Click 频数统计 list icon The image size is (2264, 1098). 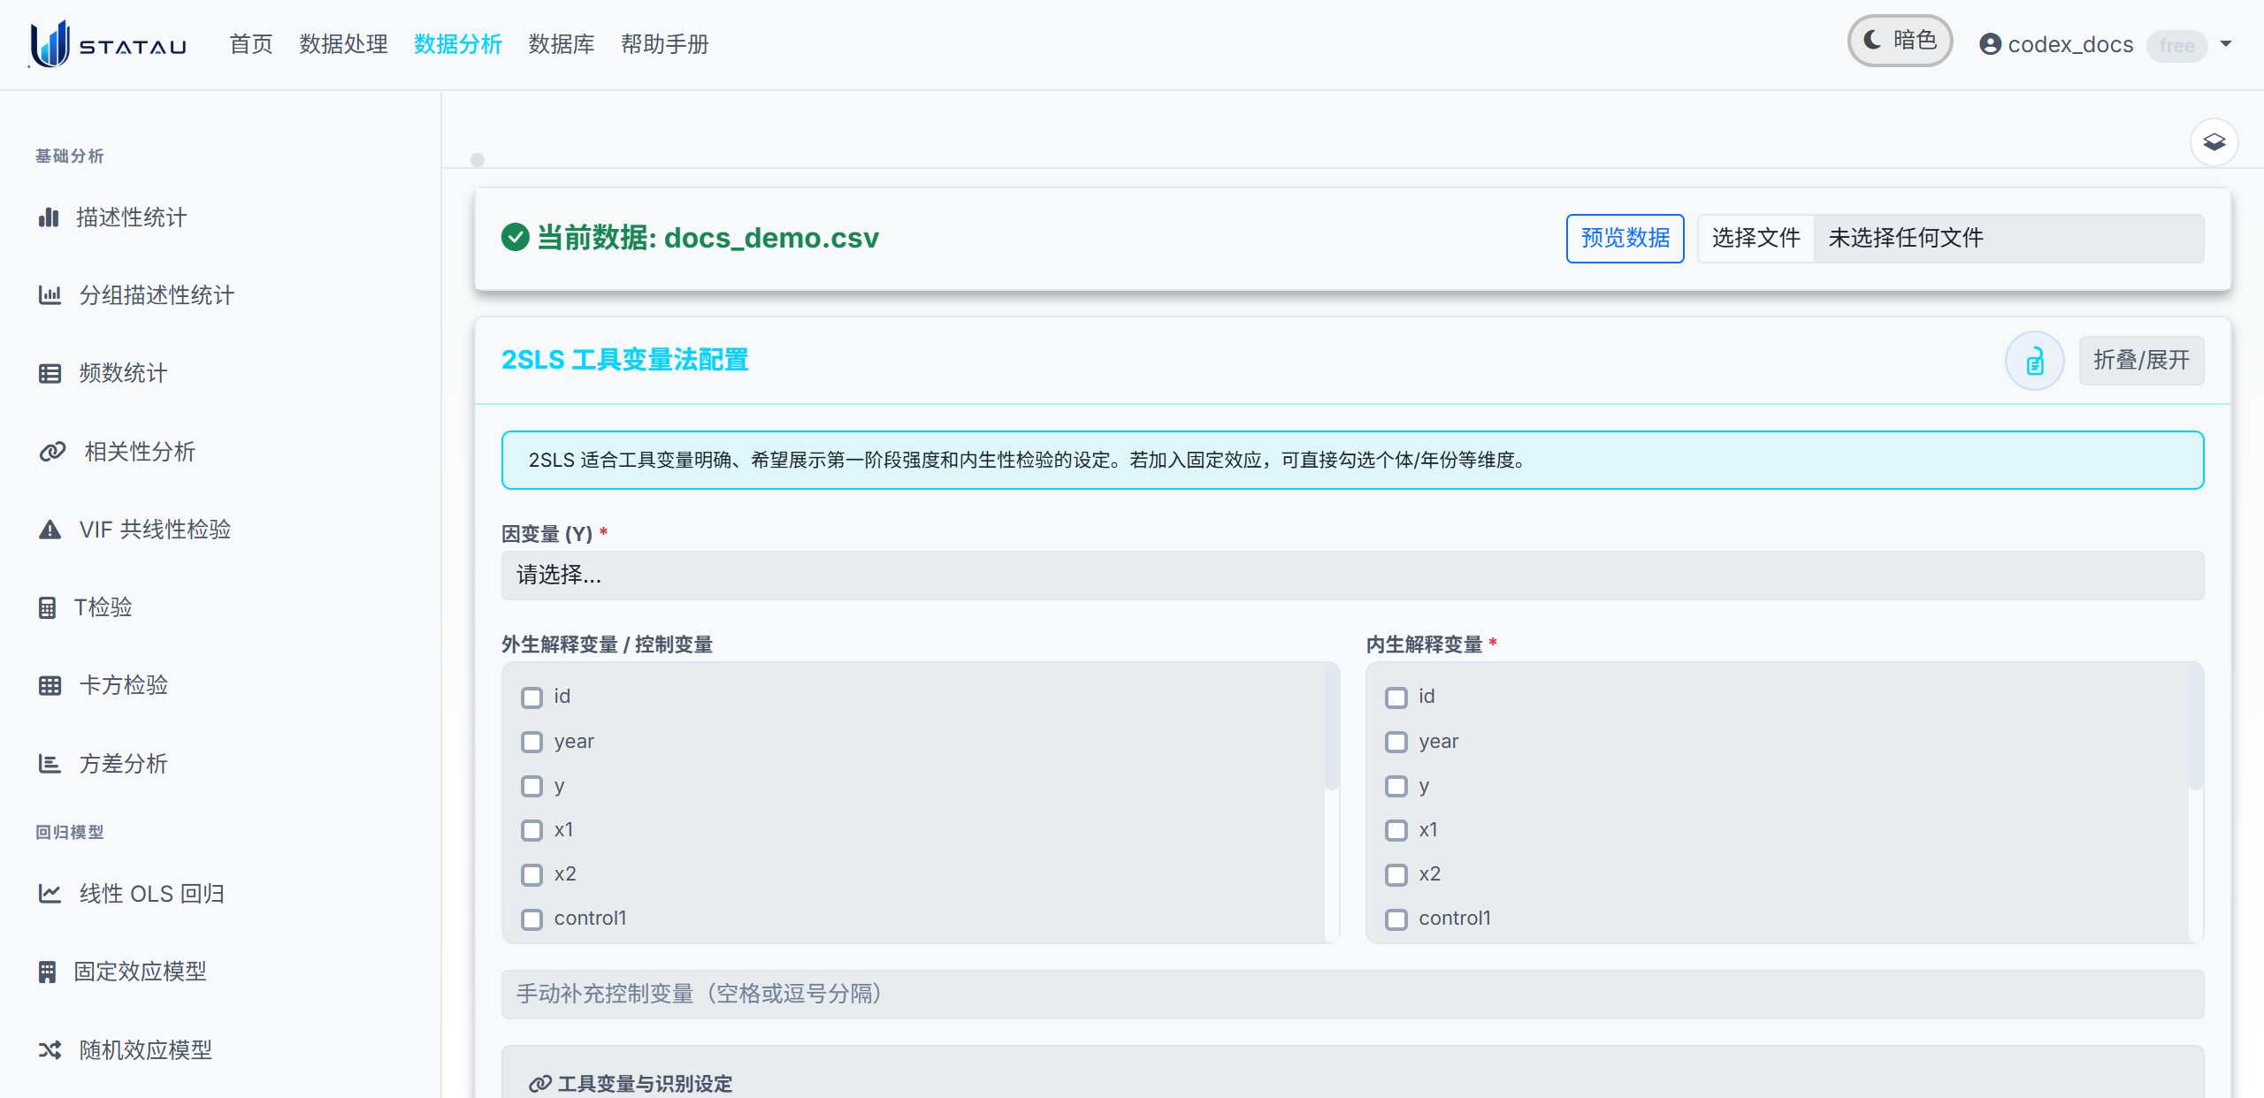pyautogui.click(x=50, y=373)
